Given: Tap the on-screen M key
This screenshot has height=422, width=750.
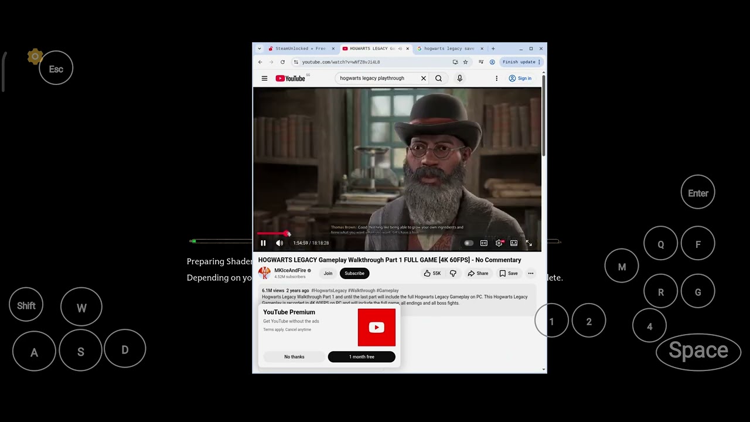Looking at the screenshot, I should click(x=622, y=267).
